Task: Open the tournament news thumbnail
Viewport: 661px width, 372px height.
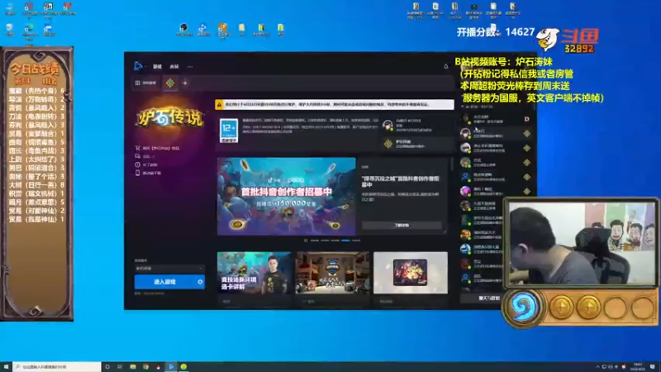Action: 332,273
